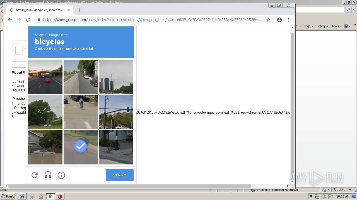The height and width of the screenshot is (200, 357).
Task: Click Internet Explorer search magnifier button
Action: coord(348,10)
